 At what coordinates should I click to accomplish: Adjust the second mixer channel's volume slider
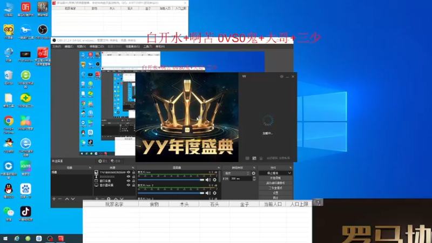171,193
